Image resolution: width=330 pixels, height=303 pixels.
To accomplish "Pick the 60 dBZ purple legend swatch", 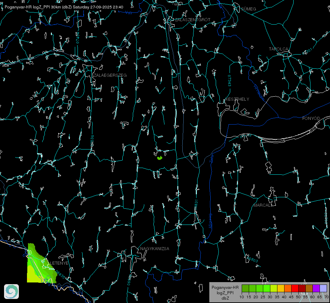I will coord(316,288).
